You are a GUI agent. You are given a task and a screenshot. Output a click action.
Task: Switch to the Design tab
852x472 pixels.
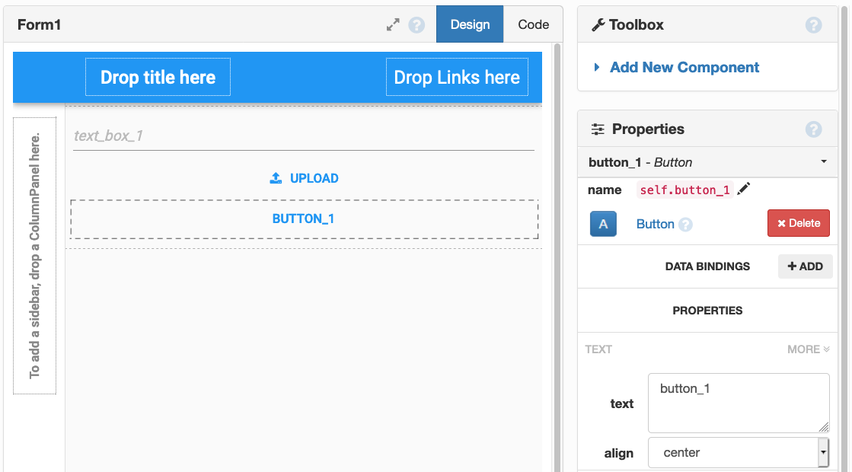click(x=469, y=24)
